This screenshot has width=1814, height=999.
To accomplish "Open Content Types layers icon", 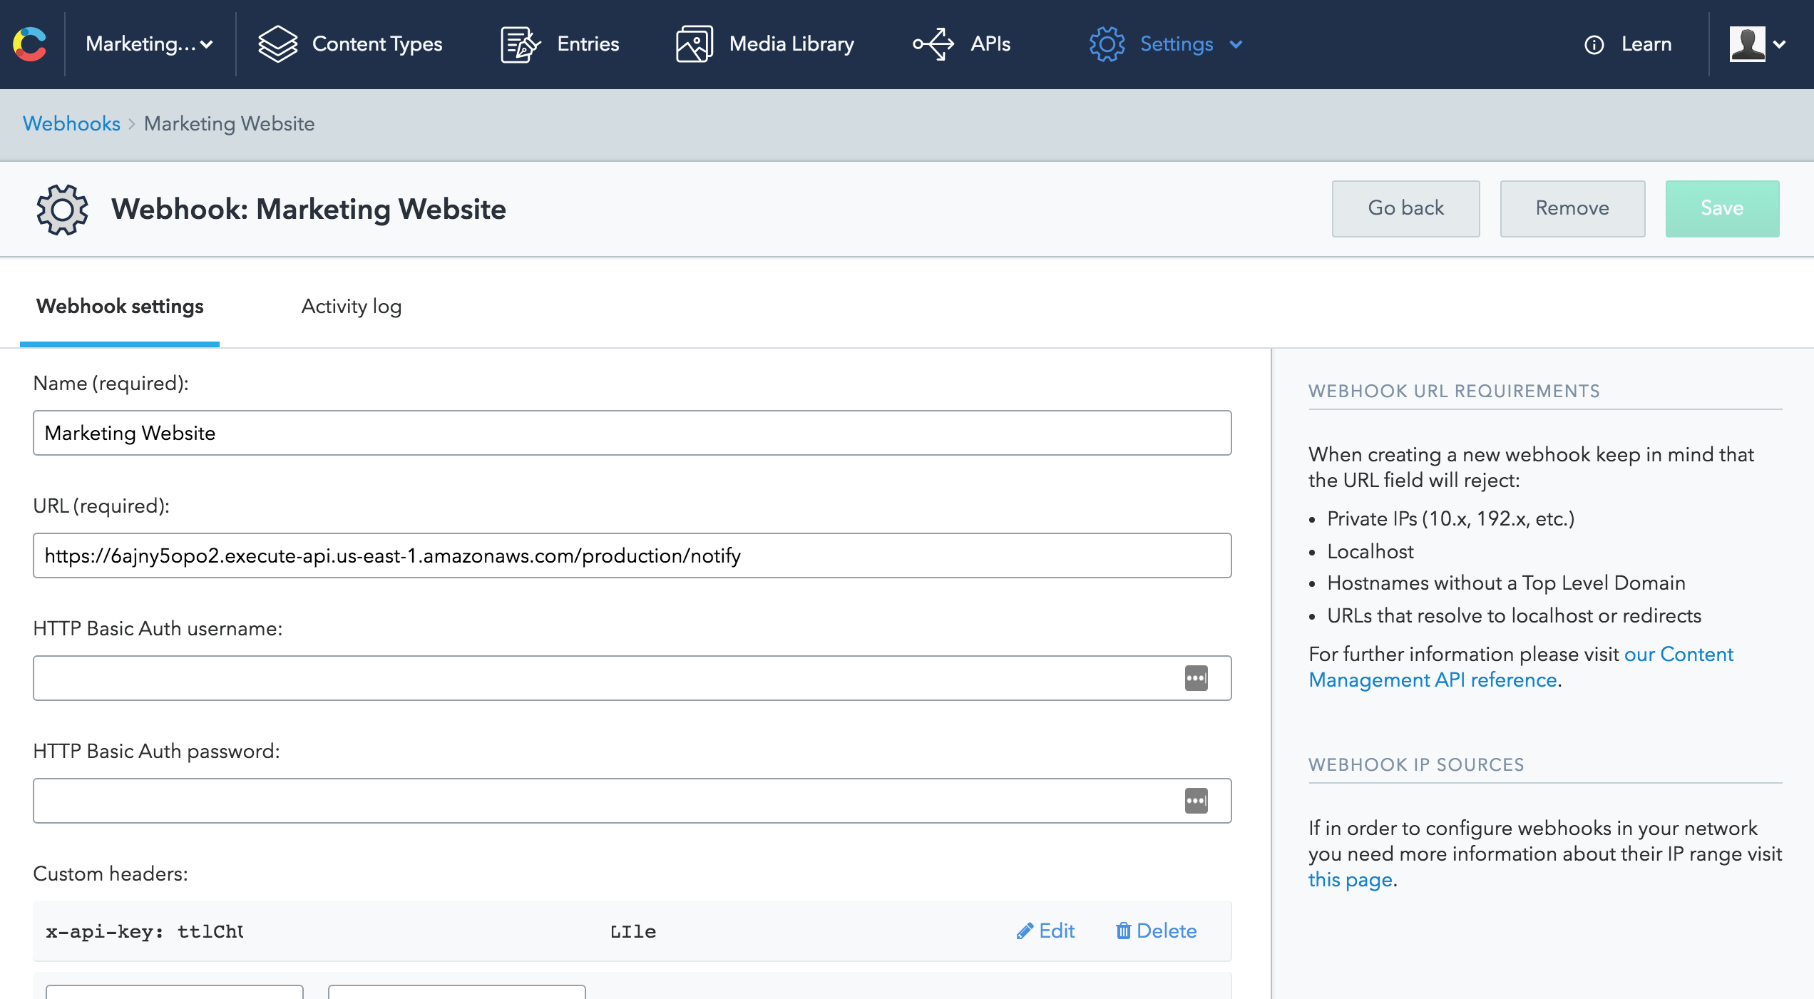I will pos(277,44).
